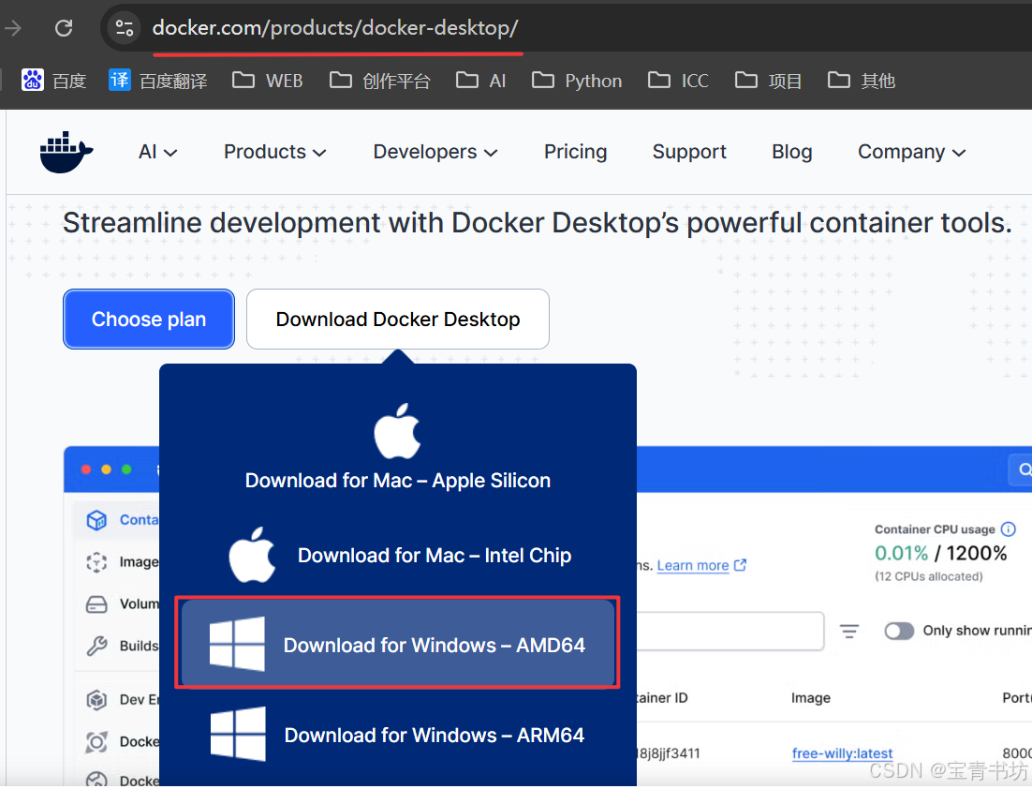Click the search icon in Docker Desktop header
Viewport: 1032px width, 789px height.
1024,469
